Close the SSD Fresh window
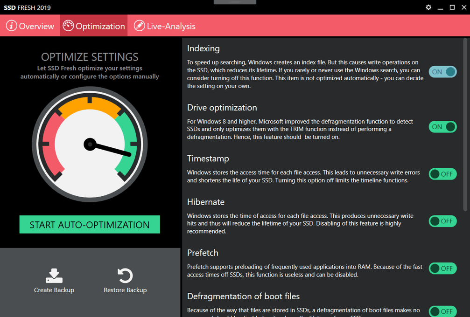This screenshot has width=470, height=317. [x=464, y=7]
